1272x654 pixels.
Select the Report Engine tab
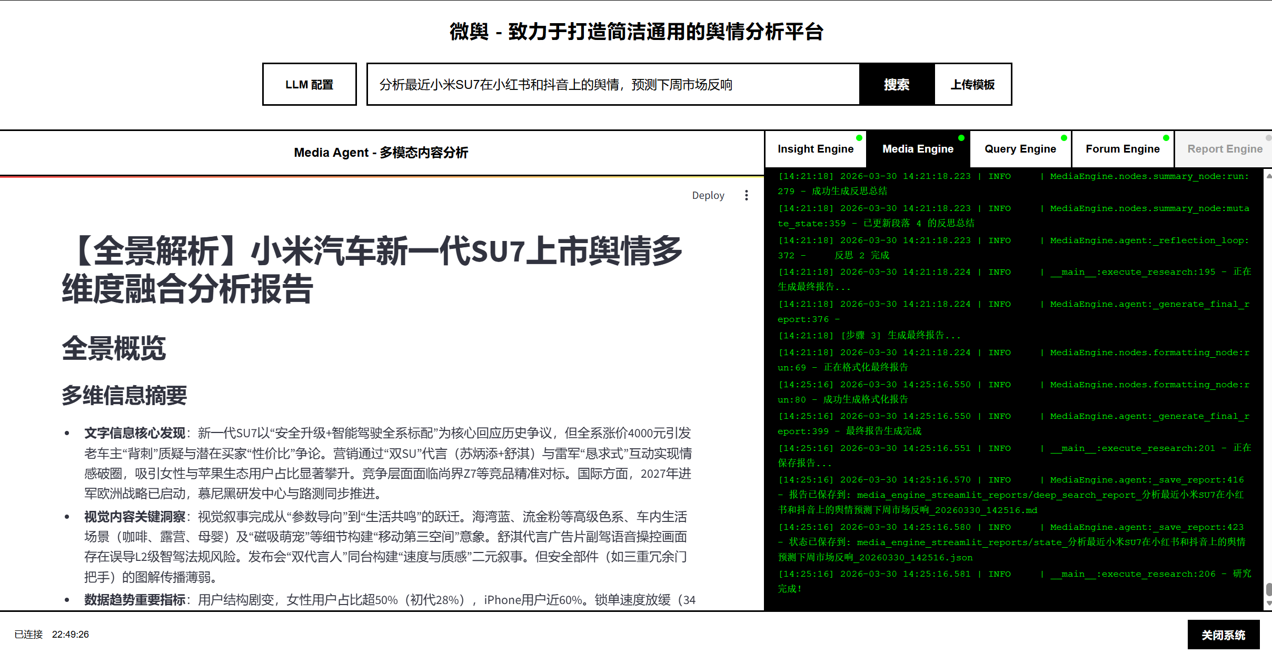[1224, 149]
